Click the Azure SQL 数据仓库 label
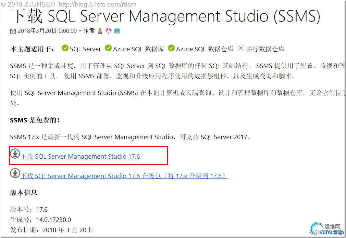The width and height of the screenshot is (346, 238). pos(205,49)
